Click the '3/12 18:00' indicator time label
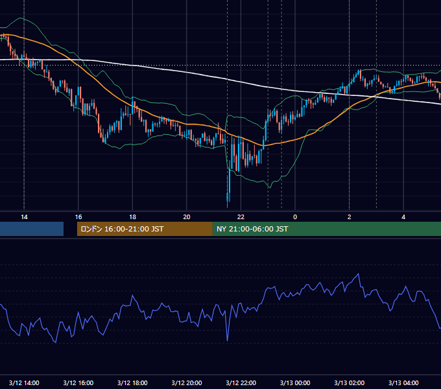This screenshot has height=389, width=441. point(132,383)
